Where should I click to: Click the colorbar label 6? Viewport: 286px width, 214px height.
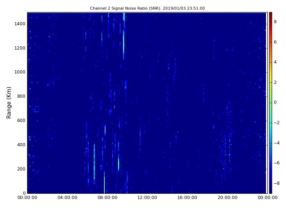point(275,42)
